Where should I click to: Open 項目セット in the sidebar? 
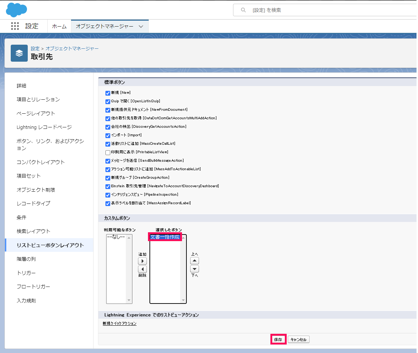coord(28,176)
